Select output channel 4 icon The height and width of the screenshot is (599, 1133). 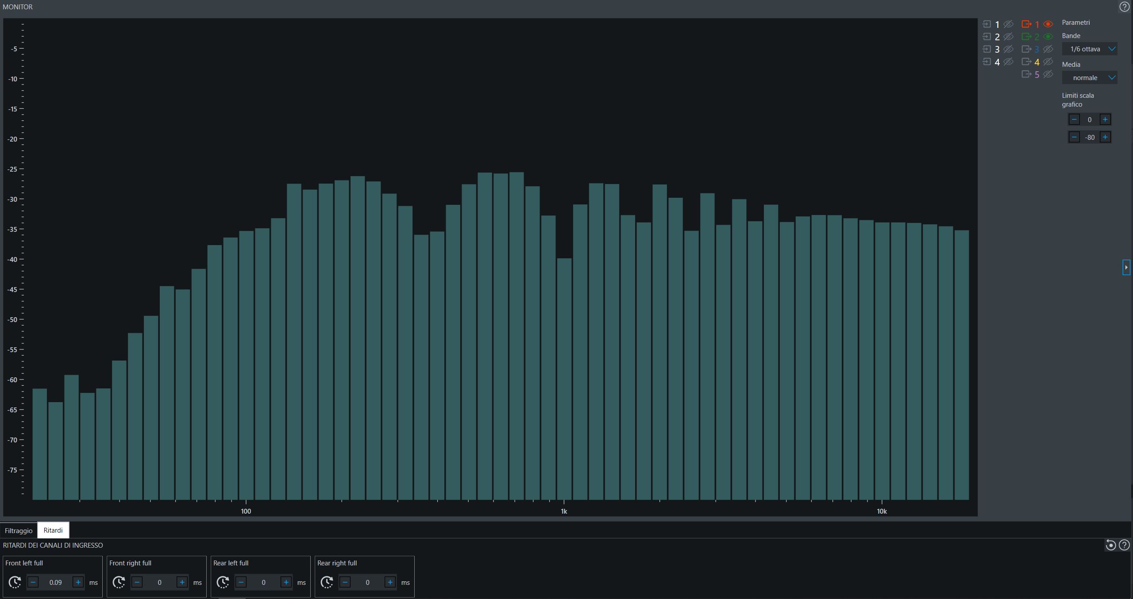click(x=1026, y=61)
